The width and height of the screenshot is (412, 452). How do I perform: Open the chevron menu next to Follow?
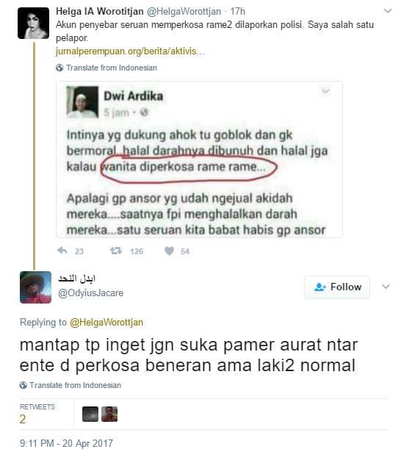(x=386, y=287)
